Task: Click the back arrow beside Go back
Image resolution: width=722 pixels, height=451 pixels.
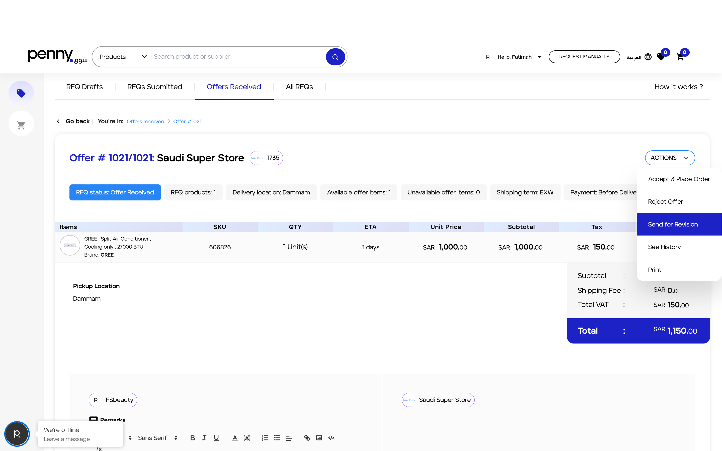Action: [x=58, y=121]
